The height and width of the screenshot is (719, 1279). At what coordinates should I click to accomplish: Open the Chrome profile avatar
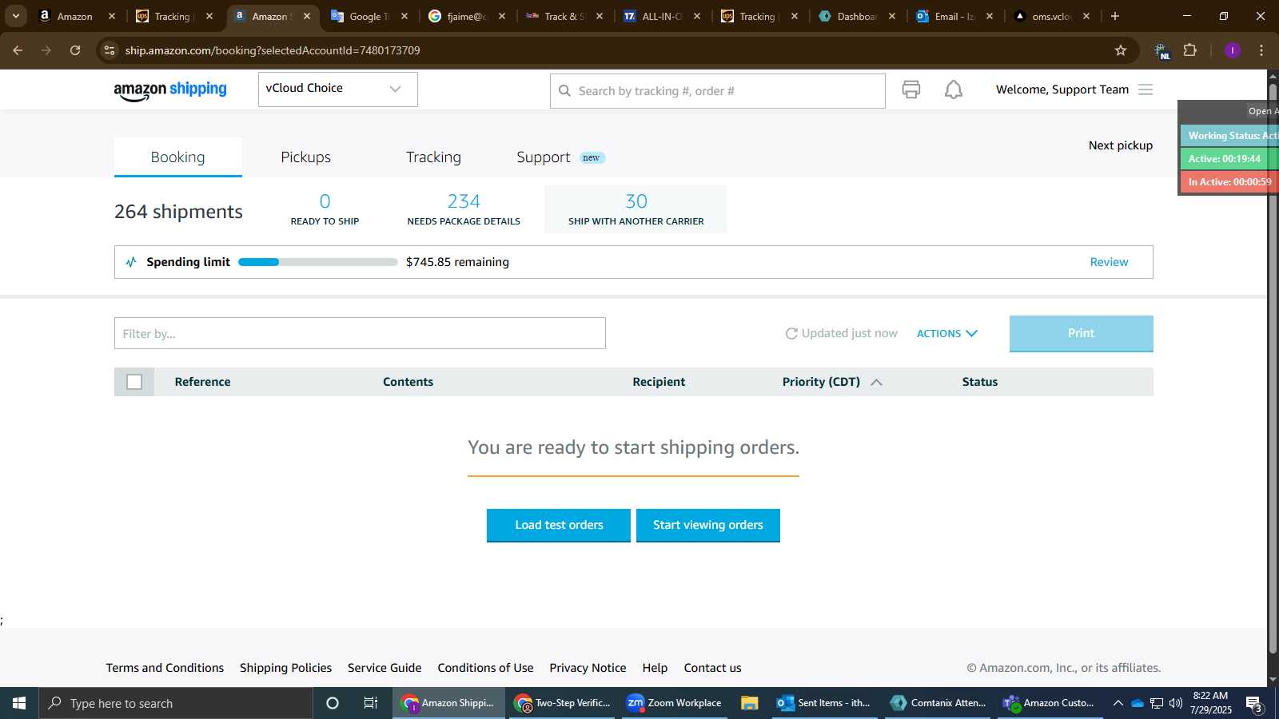click(1233, 50)
